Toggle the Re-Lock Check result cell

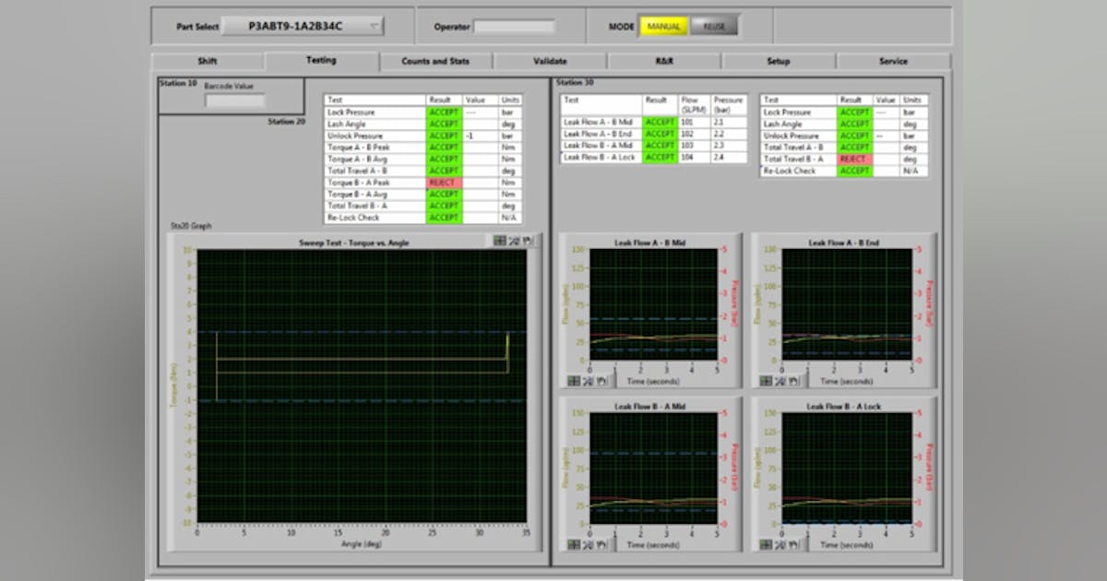pos(443,217)
